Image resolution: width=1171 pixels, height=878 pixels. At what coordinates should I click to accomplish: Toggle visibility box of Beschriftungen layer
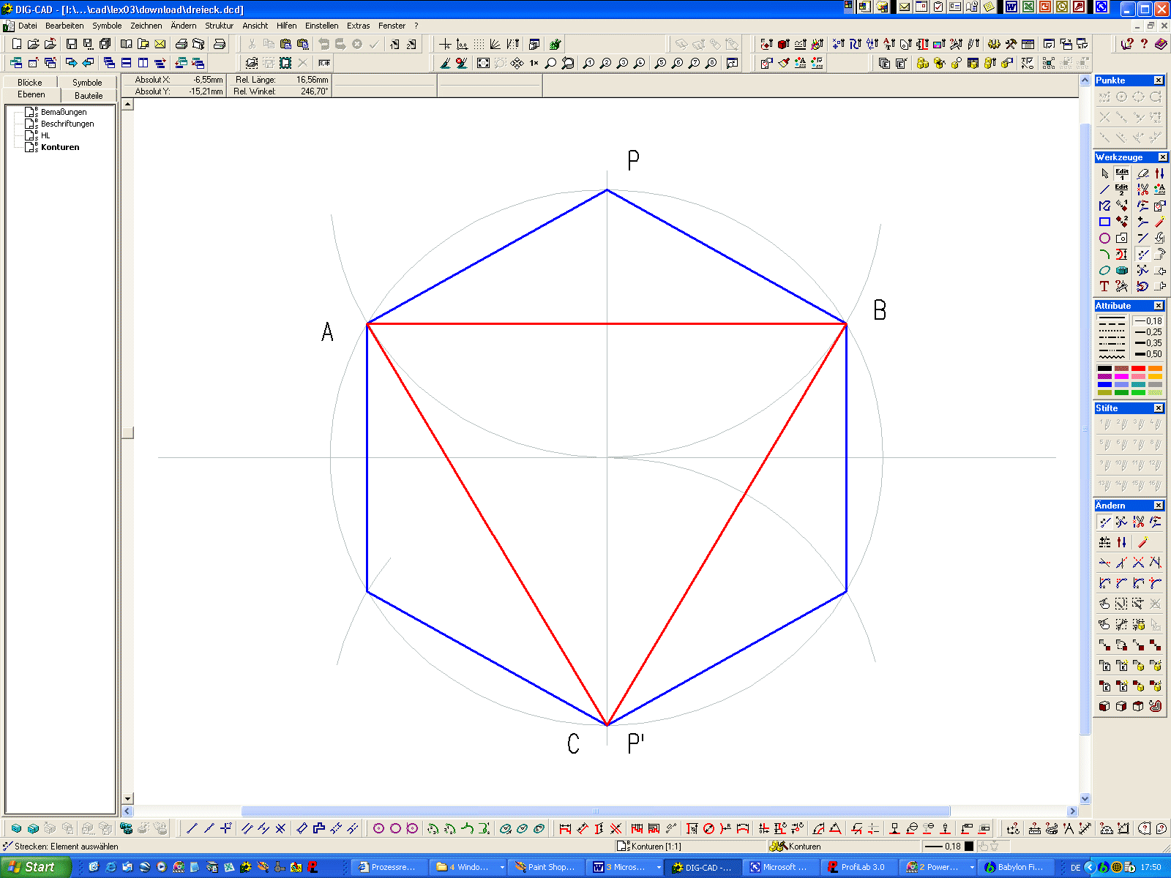point(30,124)
